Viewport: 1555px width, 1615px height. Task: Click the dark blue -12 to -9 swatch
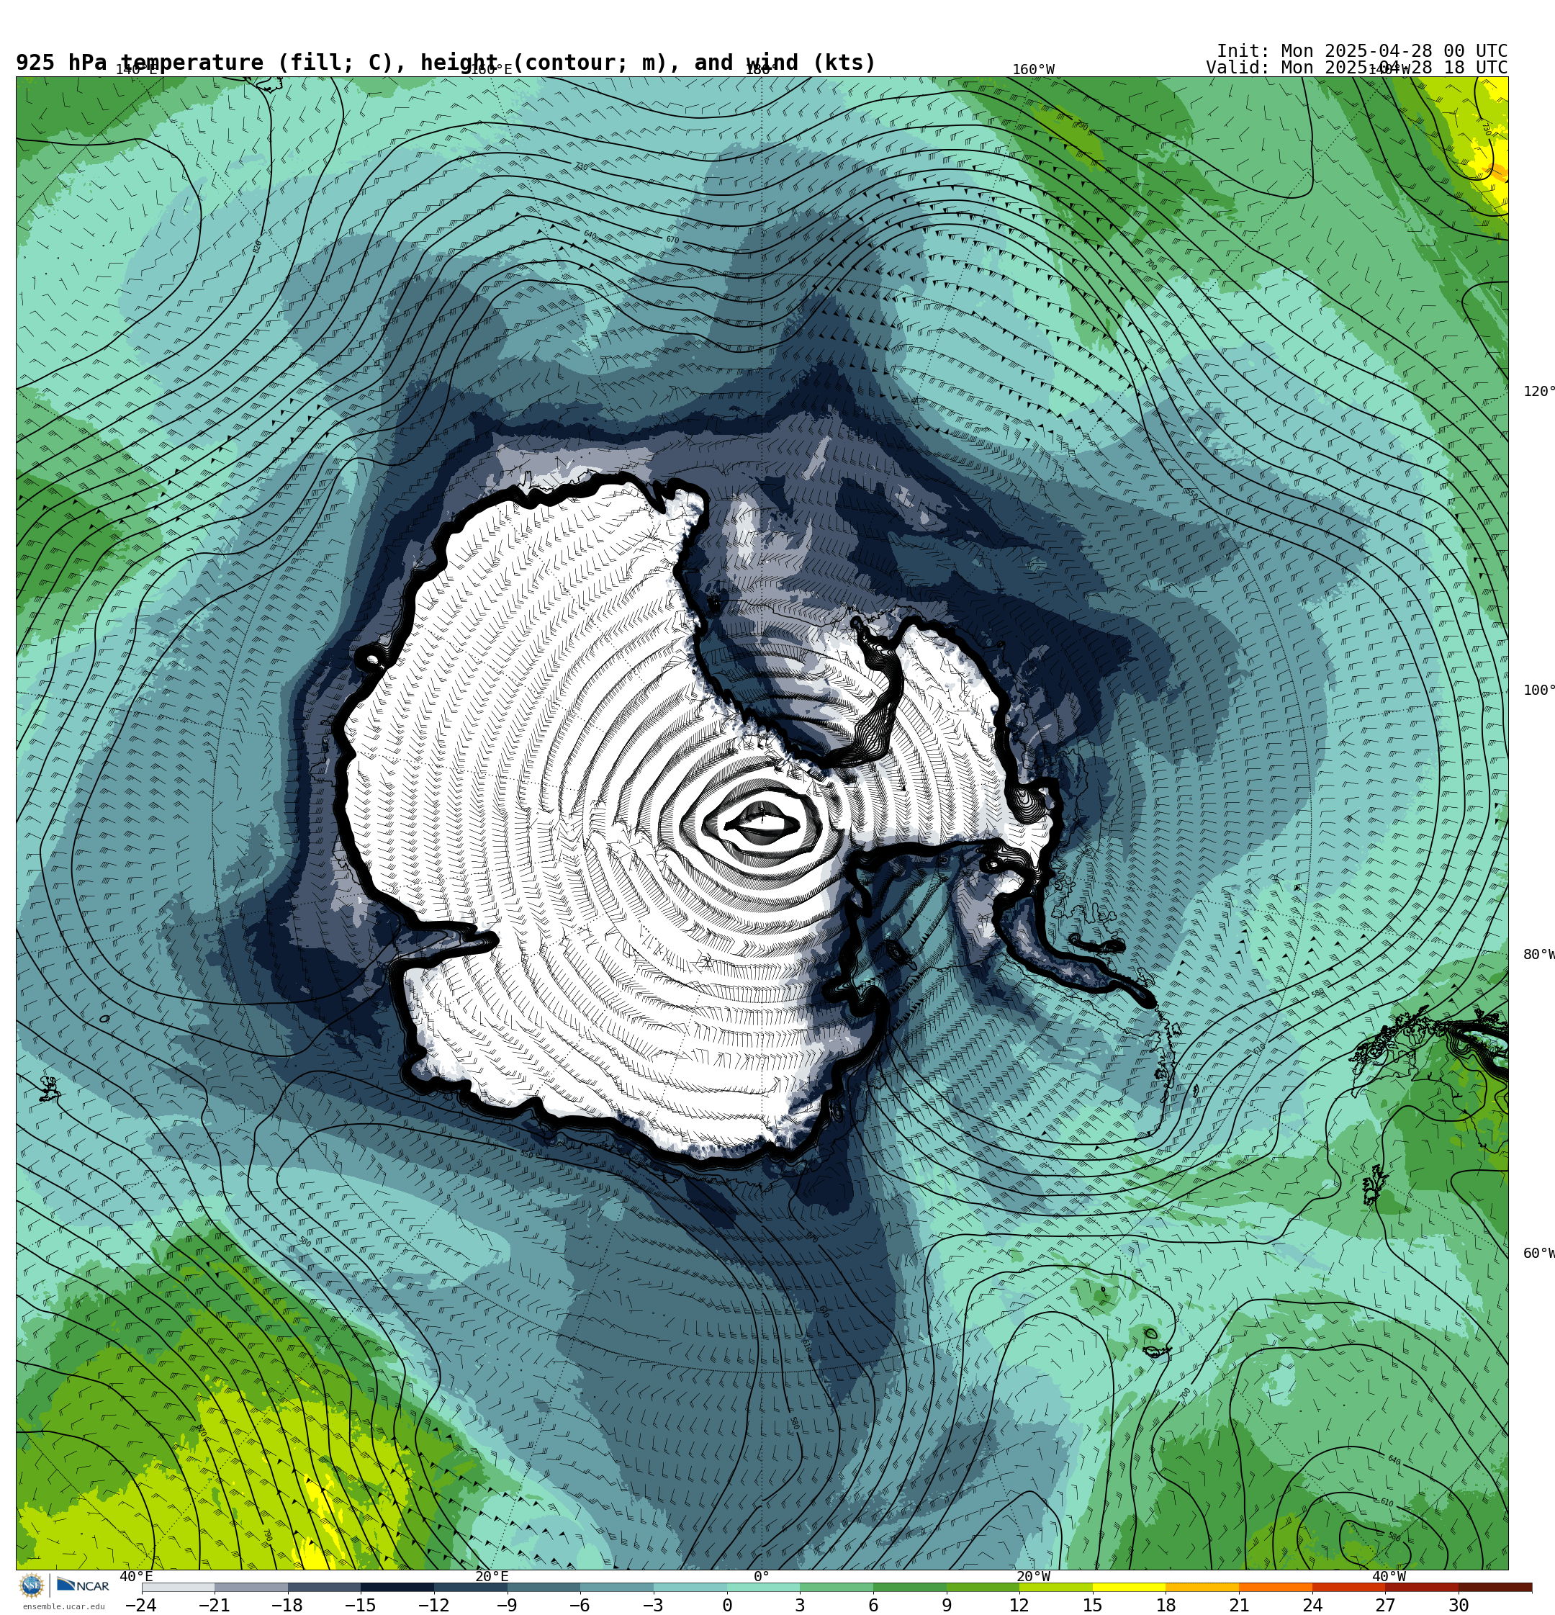pyautogui.click(x=471, y=1587)
